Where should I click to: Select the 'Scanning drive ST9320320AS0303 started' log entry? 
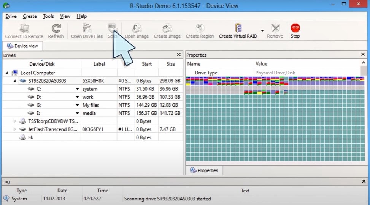pos(168,199)
